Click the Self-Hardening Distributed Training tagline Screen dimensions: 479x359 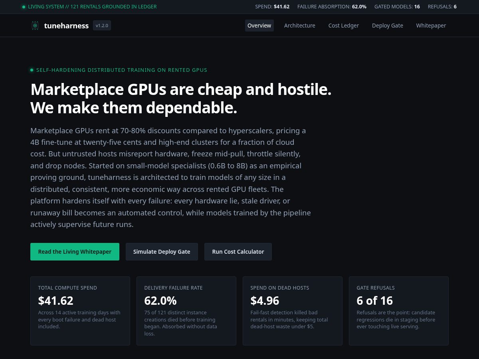(122, 70)
